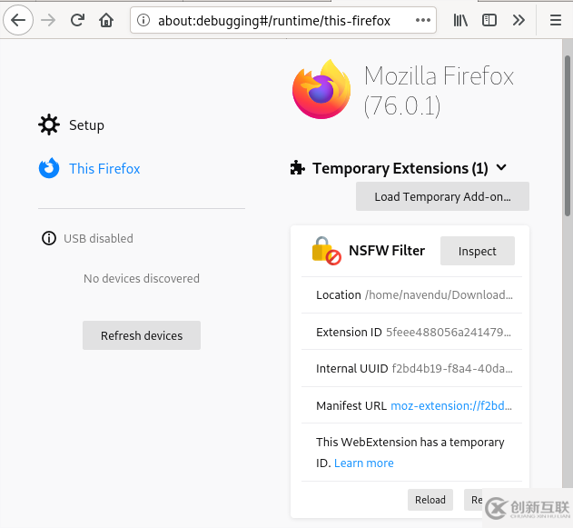Click the NSFW Filter extension name
Screen dimensions: 573x528
click(387, 251)
